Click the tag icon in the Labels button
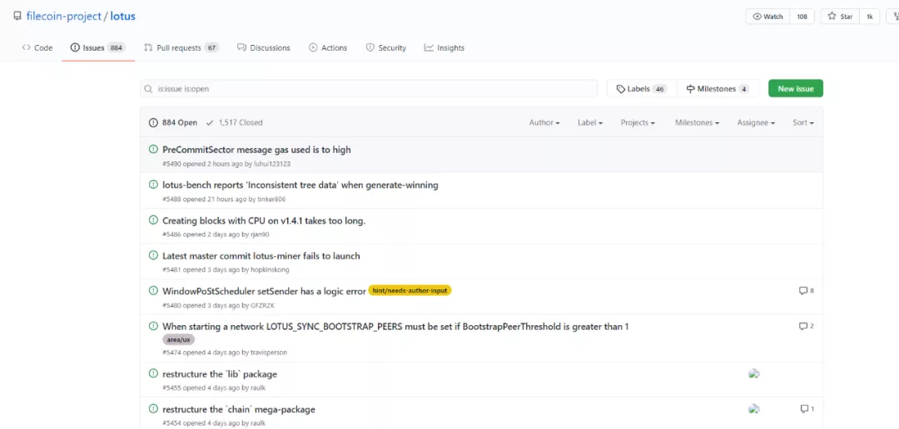 click(x=620, y=89)
